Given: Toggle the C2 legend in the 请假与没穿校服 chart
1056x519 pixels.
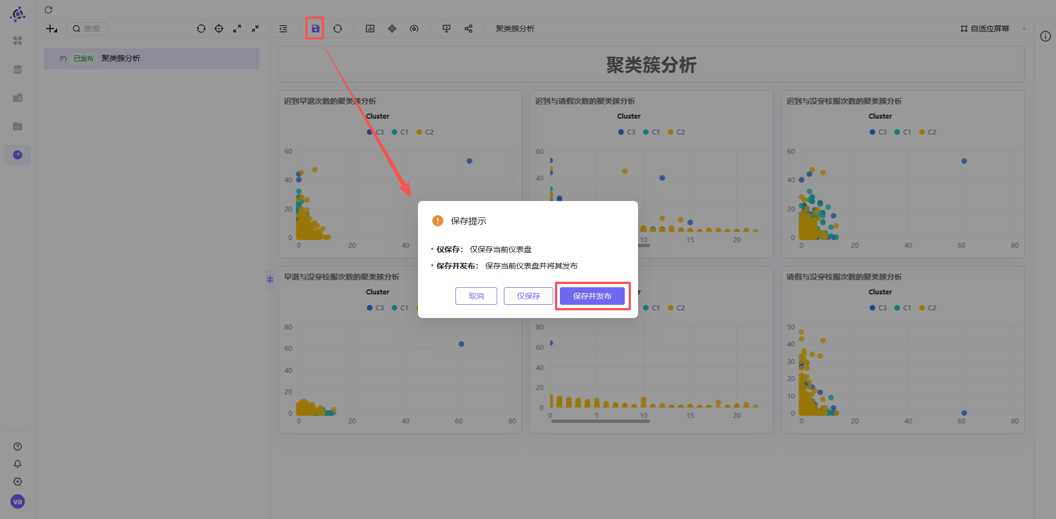Looking at the screenshot, I should point(928,308).
